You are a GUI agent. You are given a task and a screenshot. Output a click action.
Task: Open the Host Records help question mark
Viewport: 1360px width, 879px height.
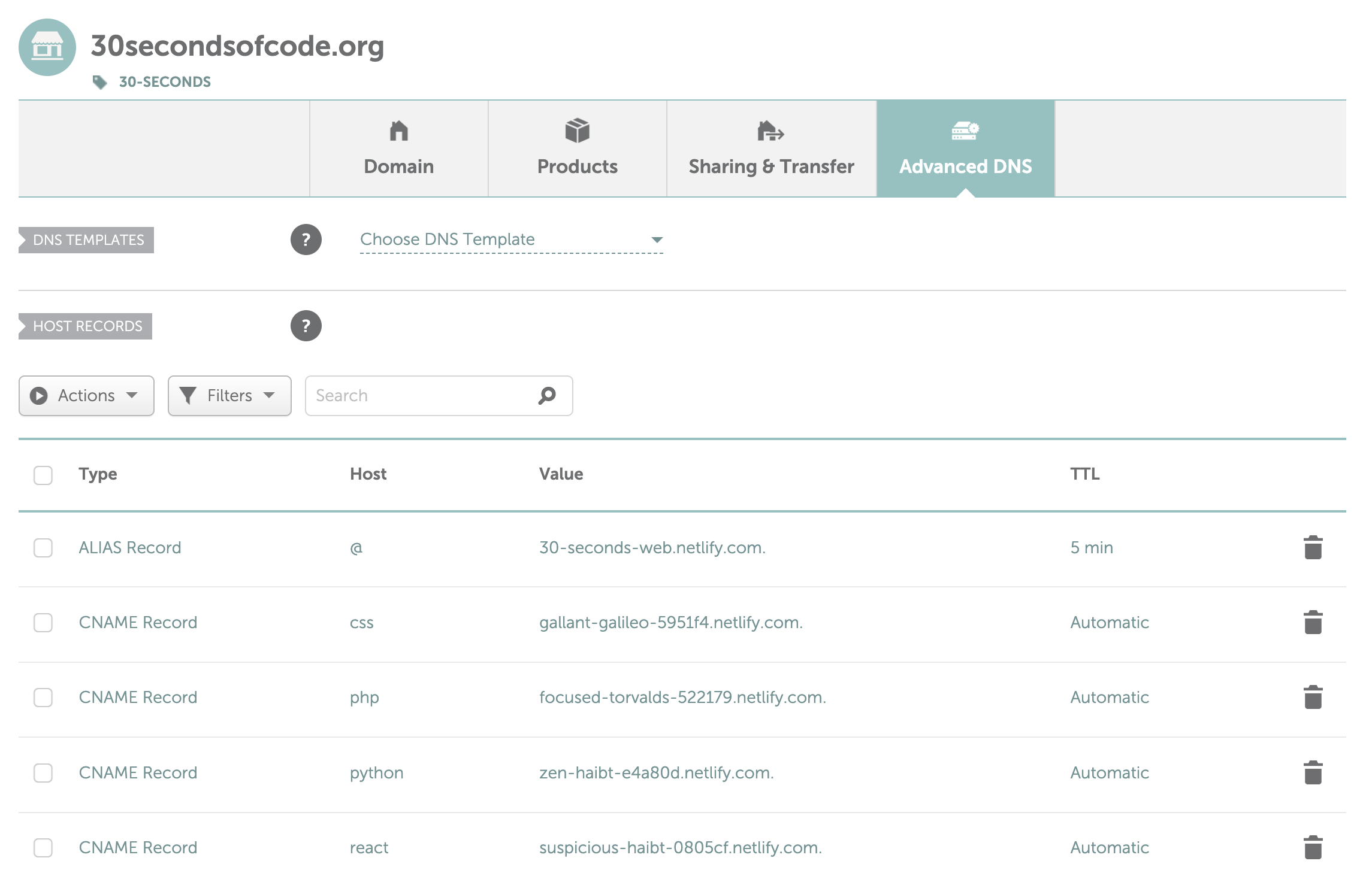pyautogui.click(x=307, y=326)
